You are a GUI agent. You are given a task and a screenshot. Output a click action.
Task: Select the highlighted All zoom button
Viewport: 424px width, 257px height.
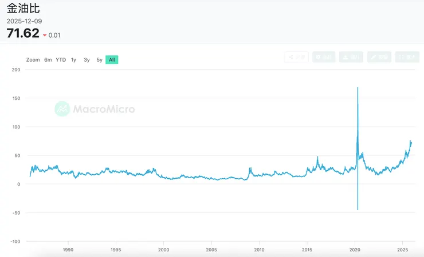pyautogui.click(x=112, y=60)
